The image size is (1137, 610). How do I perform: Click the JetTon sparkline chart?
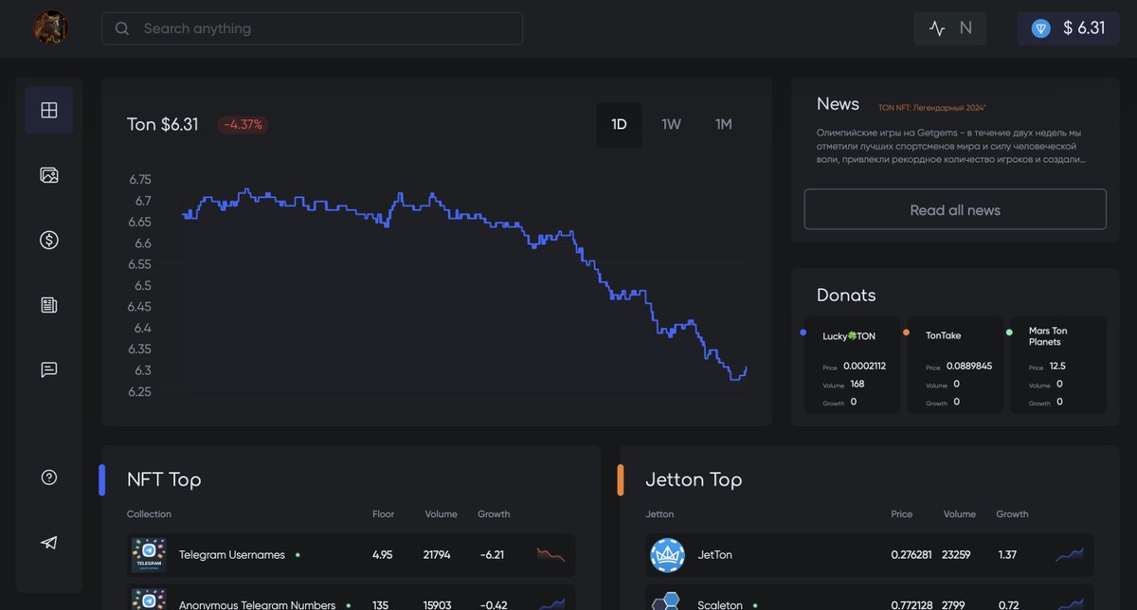pyautogui.click(x=1070, y=555)
